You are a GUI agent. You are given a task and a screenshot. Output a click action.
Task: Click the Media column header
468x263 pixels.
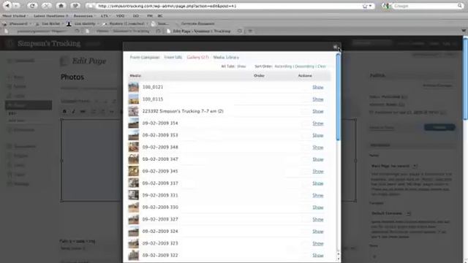[135, 76]
